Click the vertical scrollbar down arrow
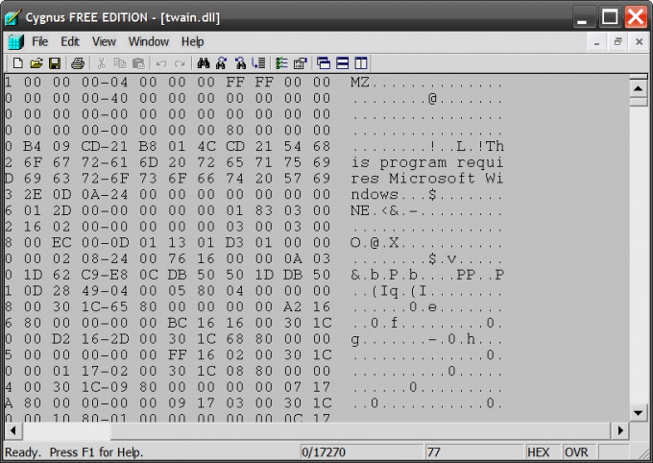This screenshot has width=653, height=463. [638, 413]
